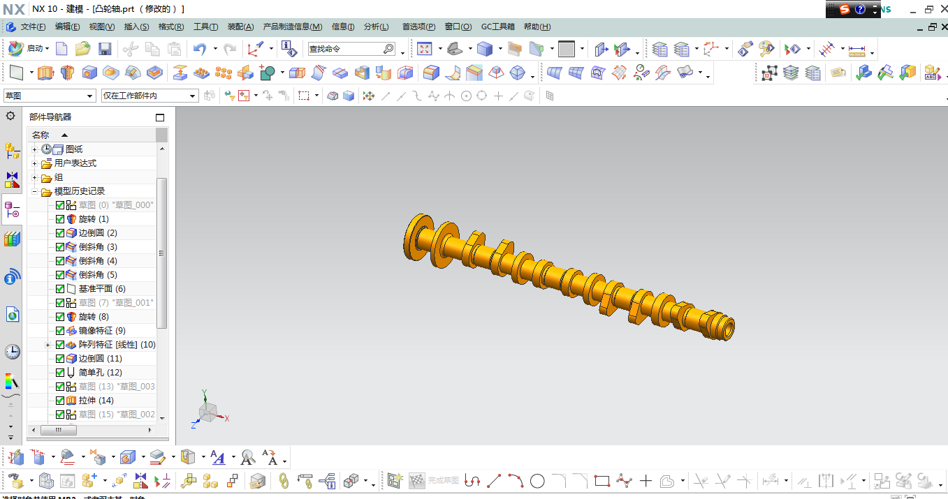Viewport: 948px width, 499px height.
Task: Select the 倒斜角 (5) feature row
Action: [x=92, y=275]
